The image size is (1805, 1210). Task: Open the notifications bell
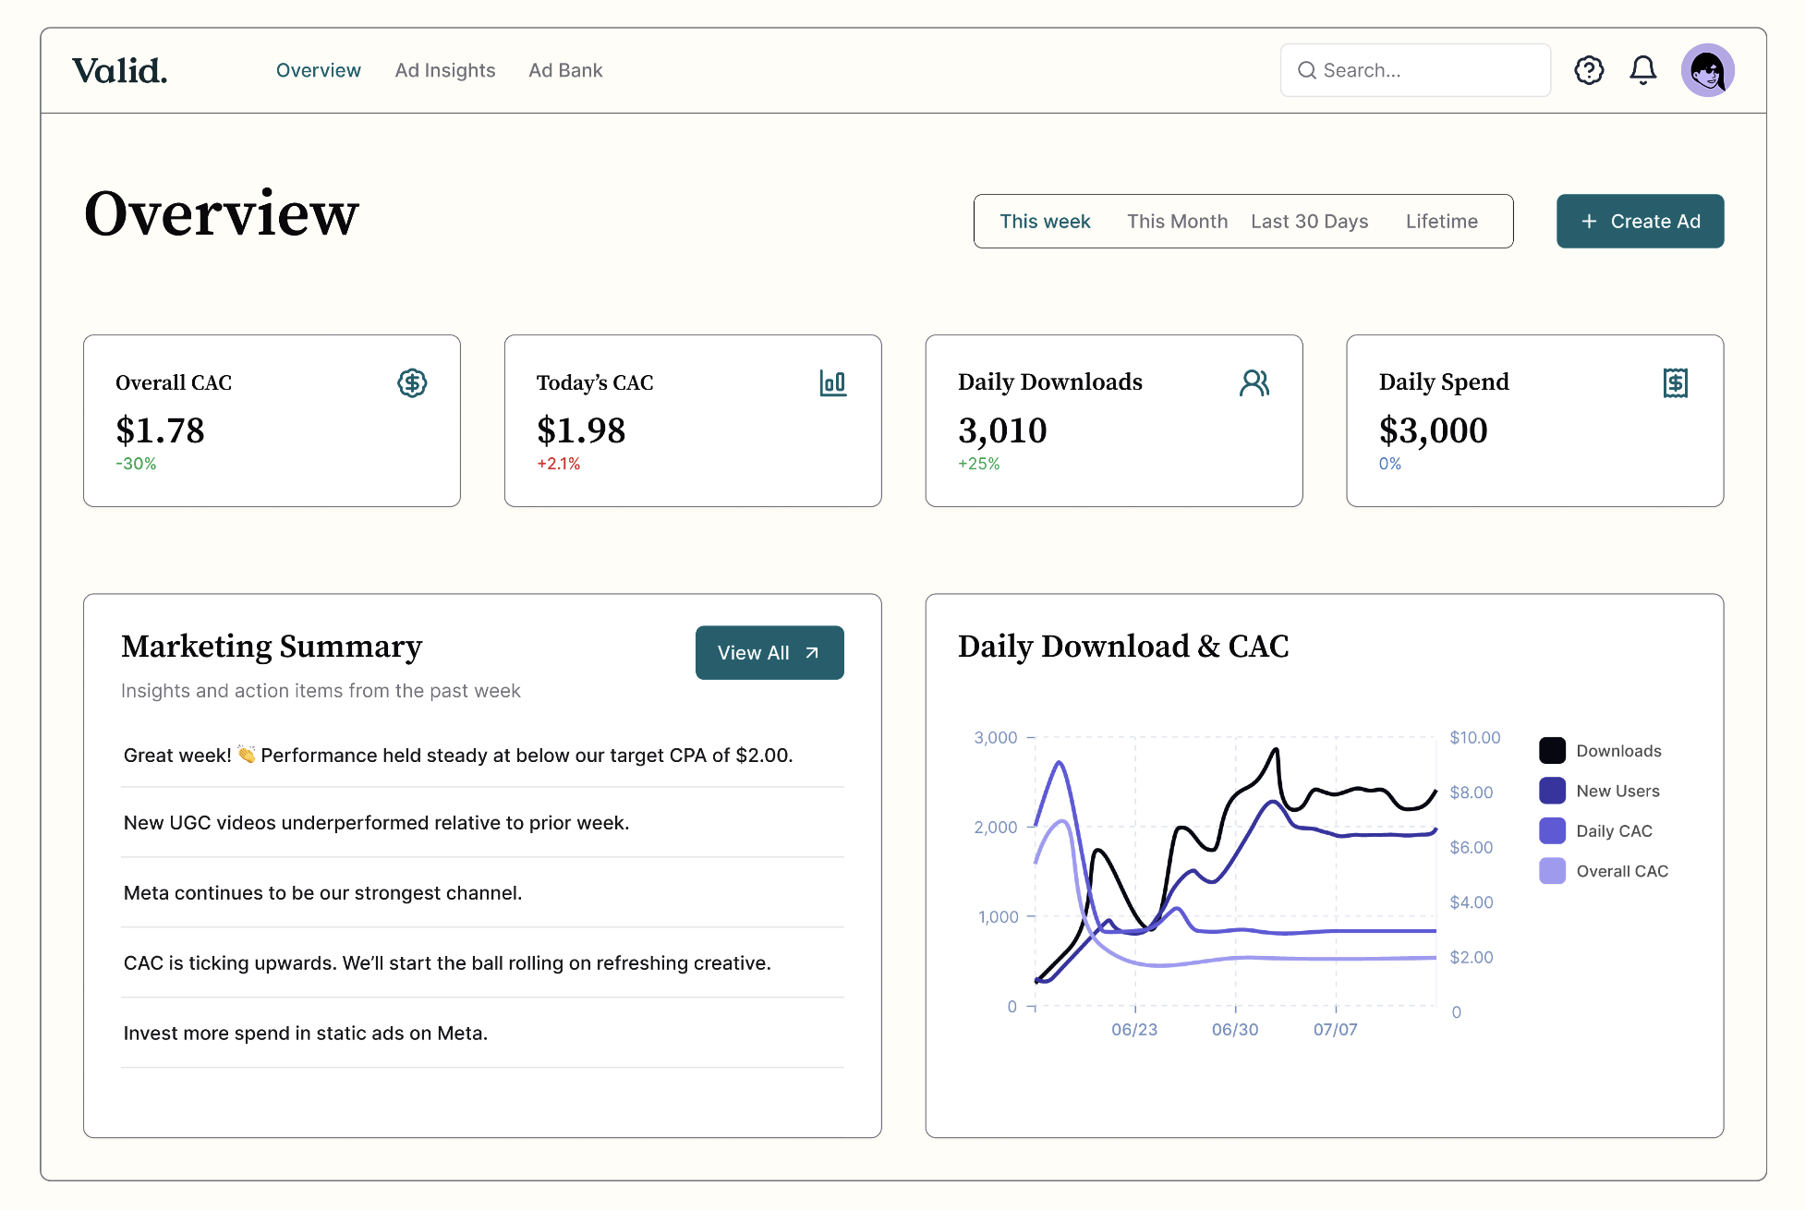tap(1642, 70)
